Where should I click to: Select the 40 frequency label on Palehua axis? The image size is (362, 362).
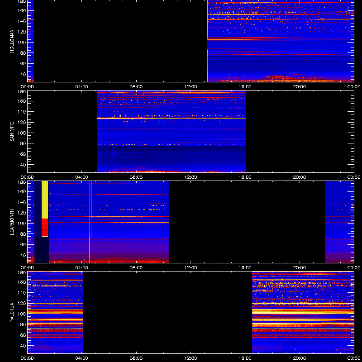pos(24,346)
